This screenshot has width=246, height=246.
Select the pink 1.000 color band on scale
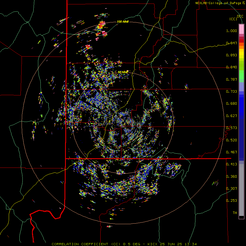tap(241, 29)
